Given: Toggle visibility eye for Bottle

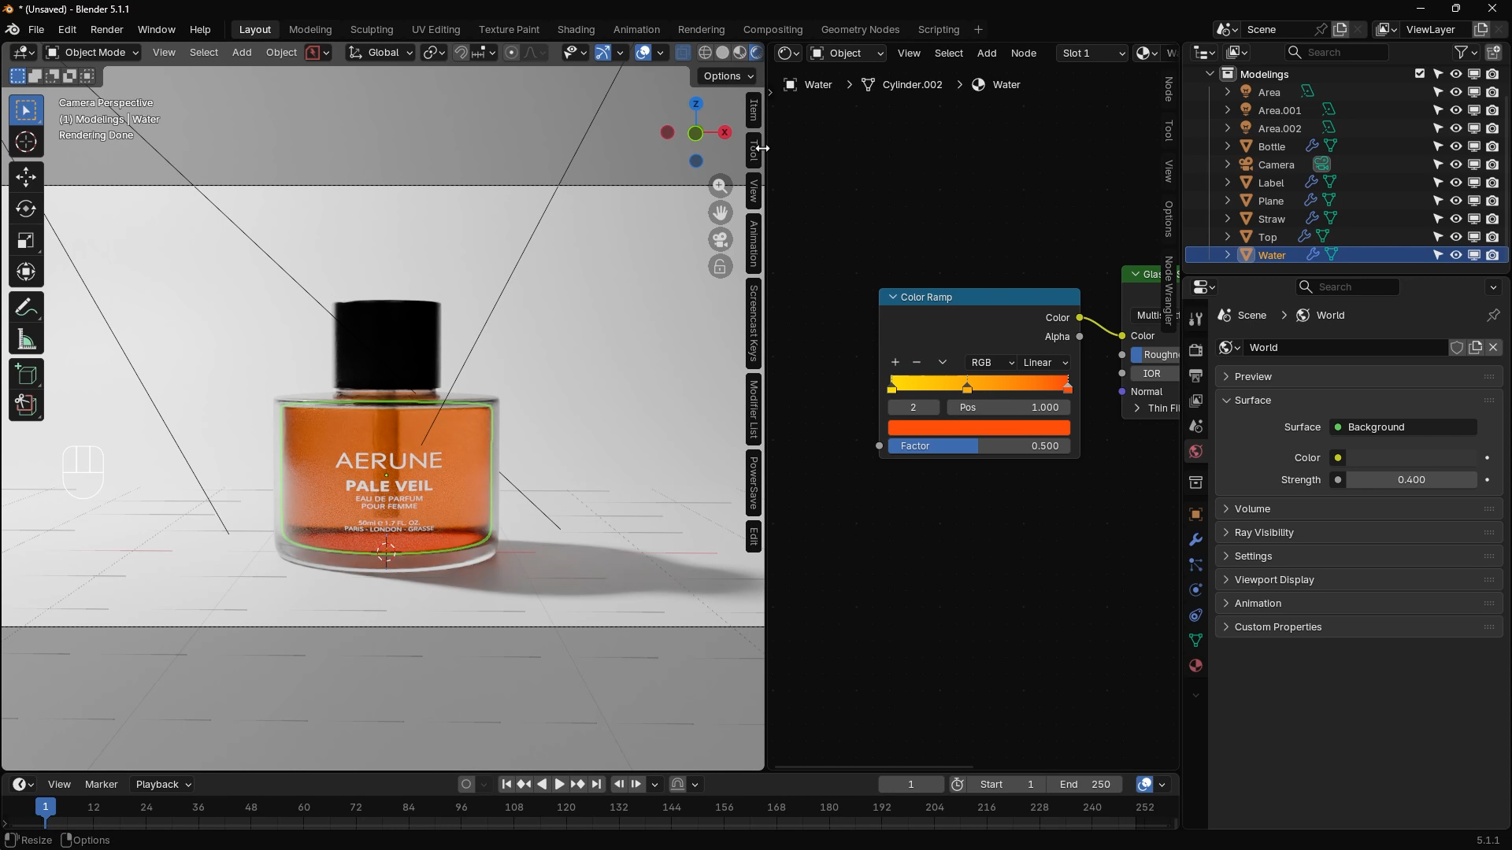Looking at the screenshot, I should tap(1455, 146).
